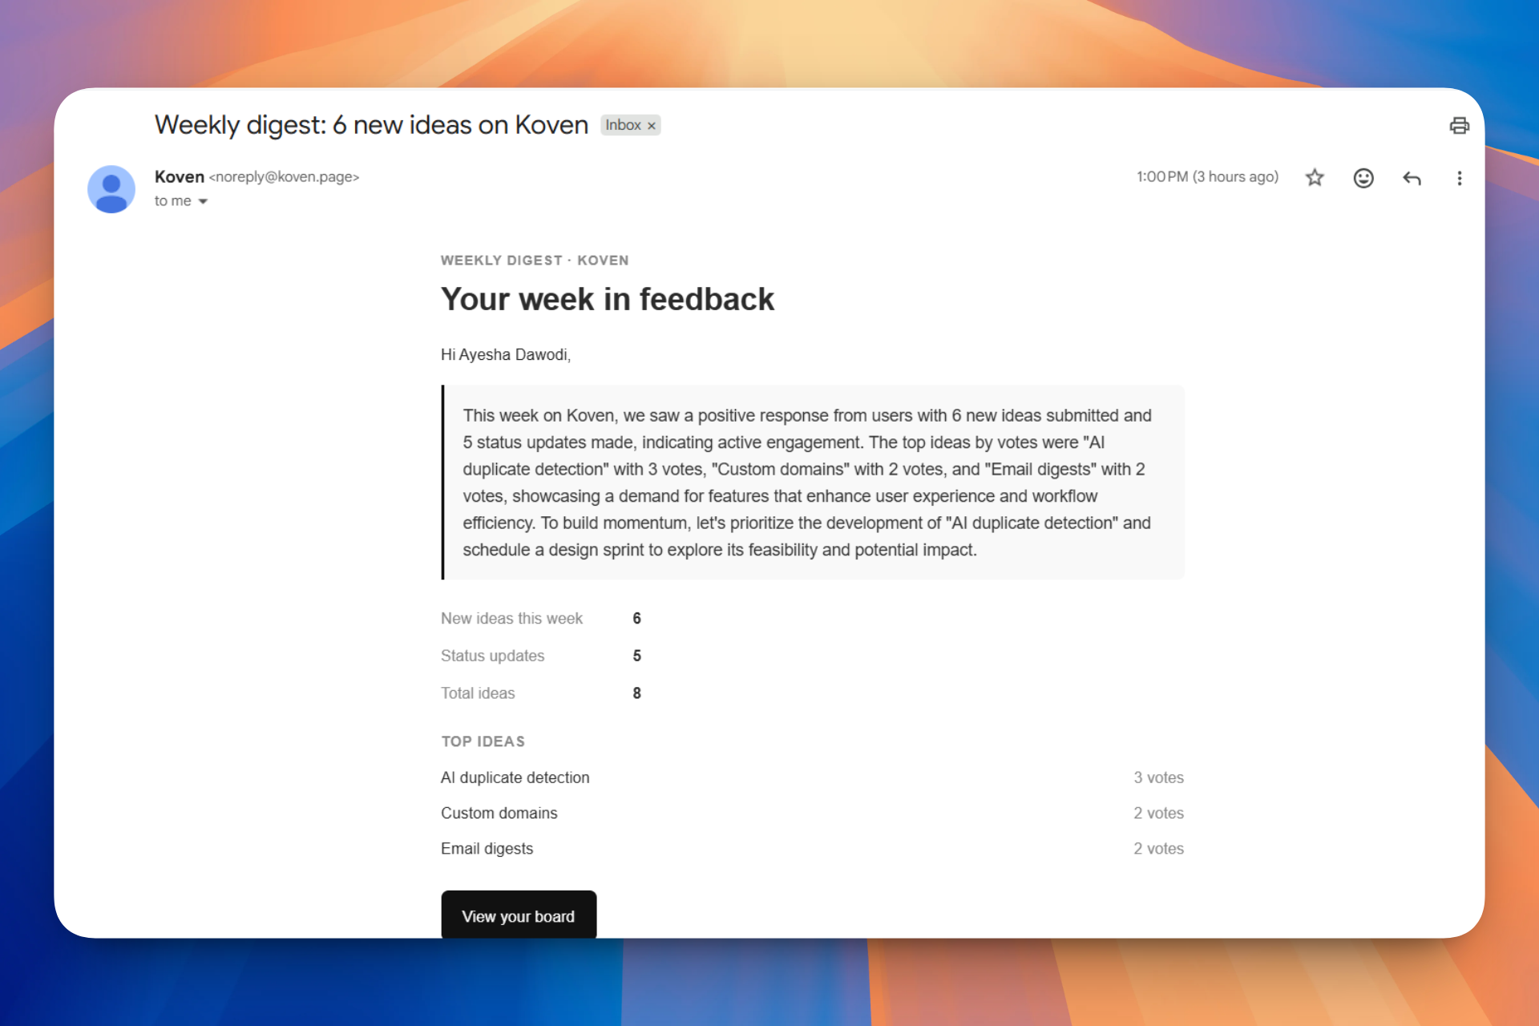Click the 'Your week in feedback' heading
1539x1026 pixels.
tap(608, 299)
